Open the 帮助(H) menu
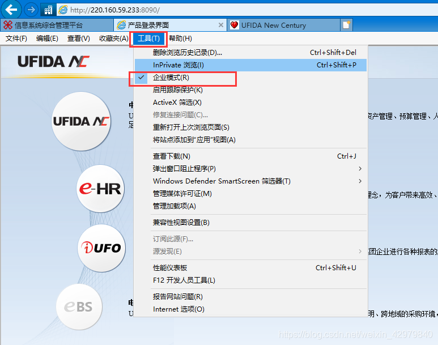Viewport: 438px width, 345px height. (x=180, y=39)
